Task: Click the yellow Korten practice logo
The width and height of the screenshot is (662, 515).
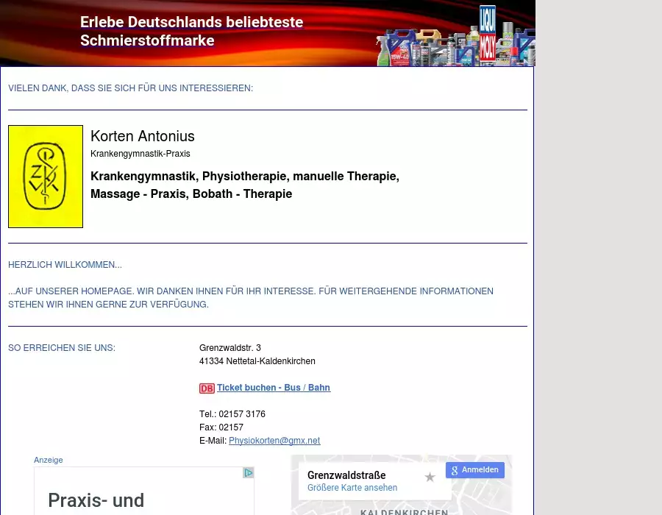Action: point(46,177)
